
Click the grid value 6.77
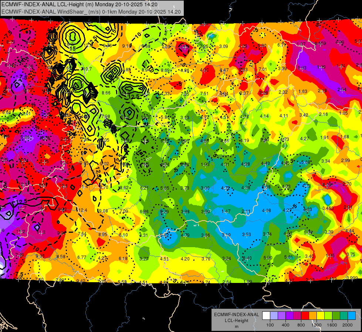[x=82, y=257]
